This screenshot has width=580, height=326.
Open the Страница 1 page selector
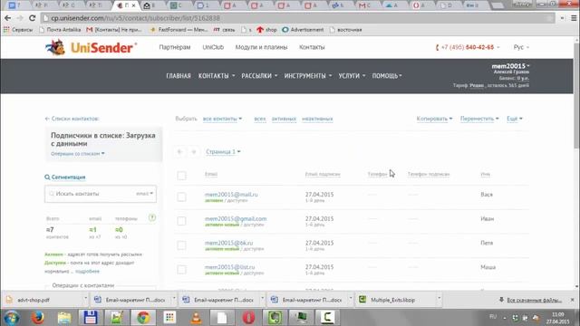(x=223, y=152)
